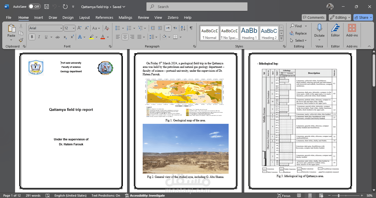The height and width of the screenshot is (198, 376).
Task: Click the Comments button
Action: pyautogui.click(x=314, y=17)
